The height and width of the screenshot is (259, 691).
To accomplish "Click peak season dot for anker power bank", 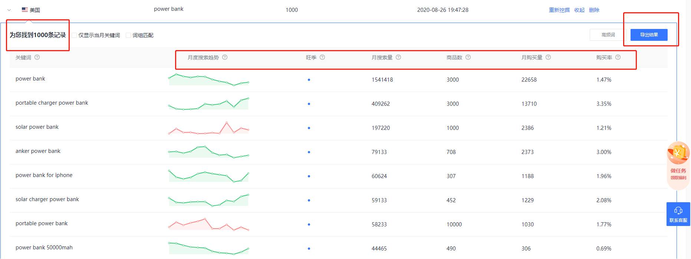I will [309, 152].
